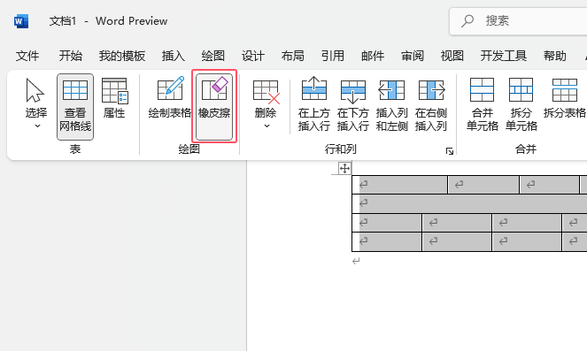587x351 pixels.
Task: Toggle 查看网格线 gridlines button
Action: point(75,106)
